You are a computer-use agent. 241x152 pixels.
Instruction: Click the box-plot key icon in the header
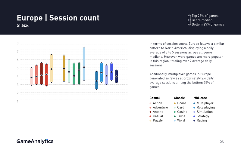pos(189,20)
